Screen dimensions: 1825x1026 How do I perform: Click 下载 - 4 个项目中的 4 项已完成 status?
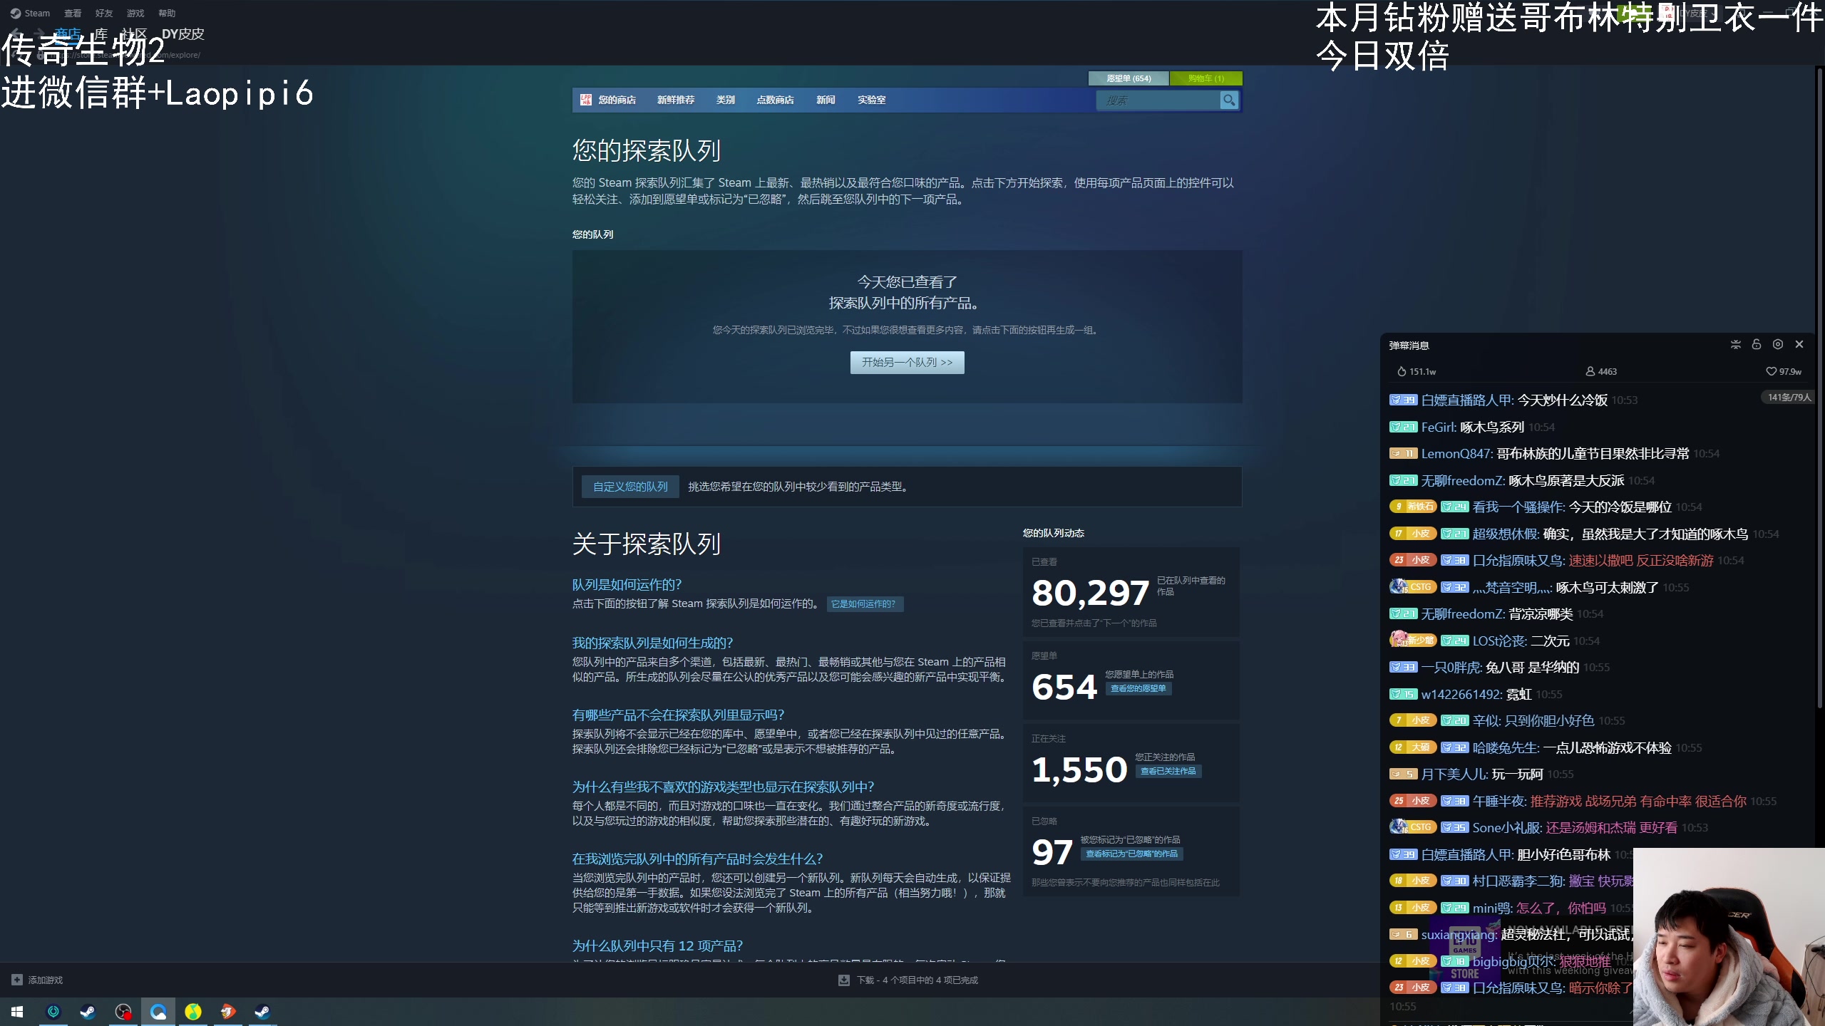917,980
